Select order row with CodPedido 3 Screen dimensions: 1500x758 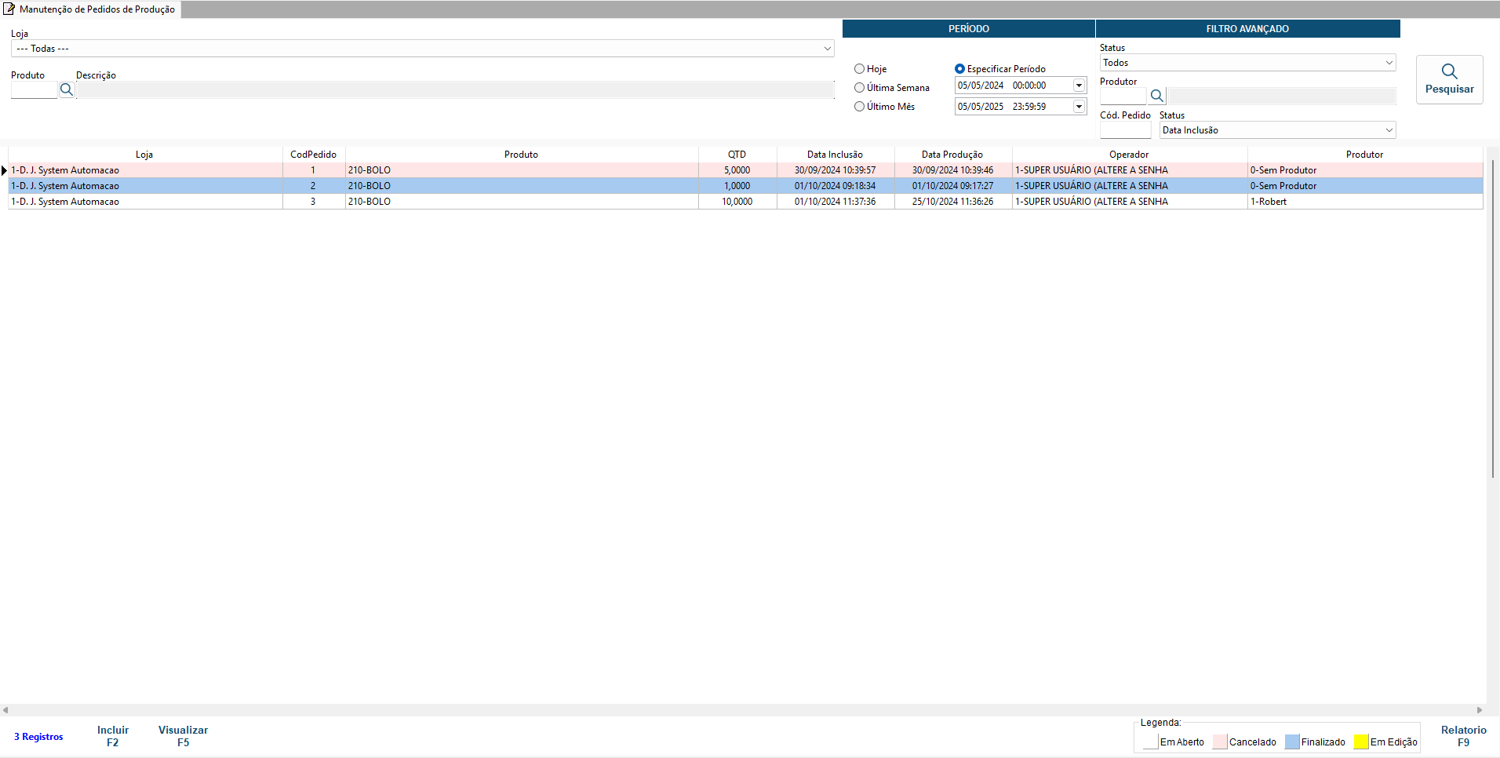pyautogui.click(x=745, y=202)
